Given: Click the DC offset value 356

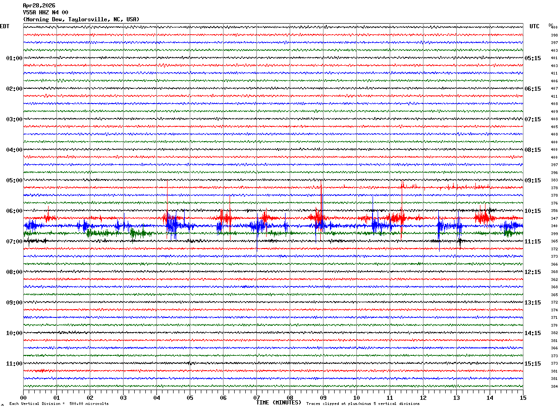Looking at the screenshot, I should 554,211.
